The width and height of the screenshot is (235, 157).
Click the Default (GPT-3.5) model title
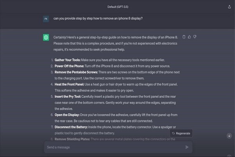tap(118, 7)
